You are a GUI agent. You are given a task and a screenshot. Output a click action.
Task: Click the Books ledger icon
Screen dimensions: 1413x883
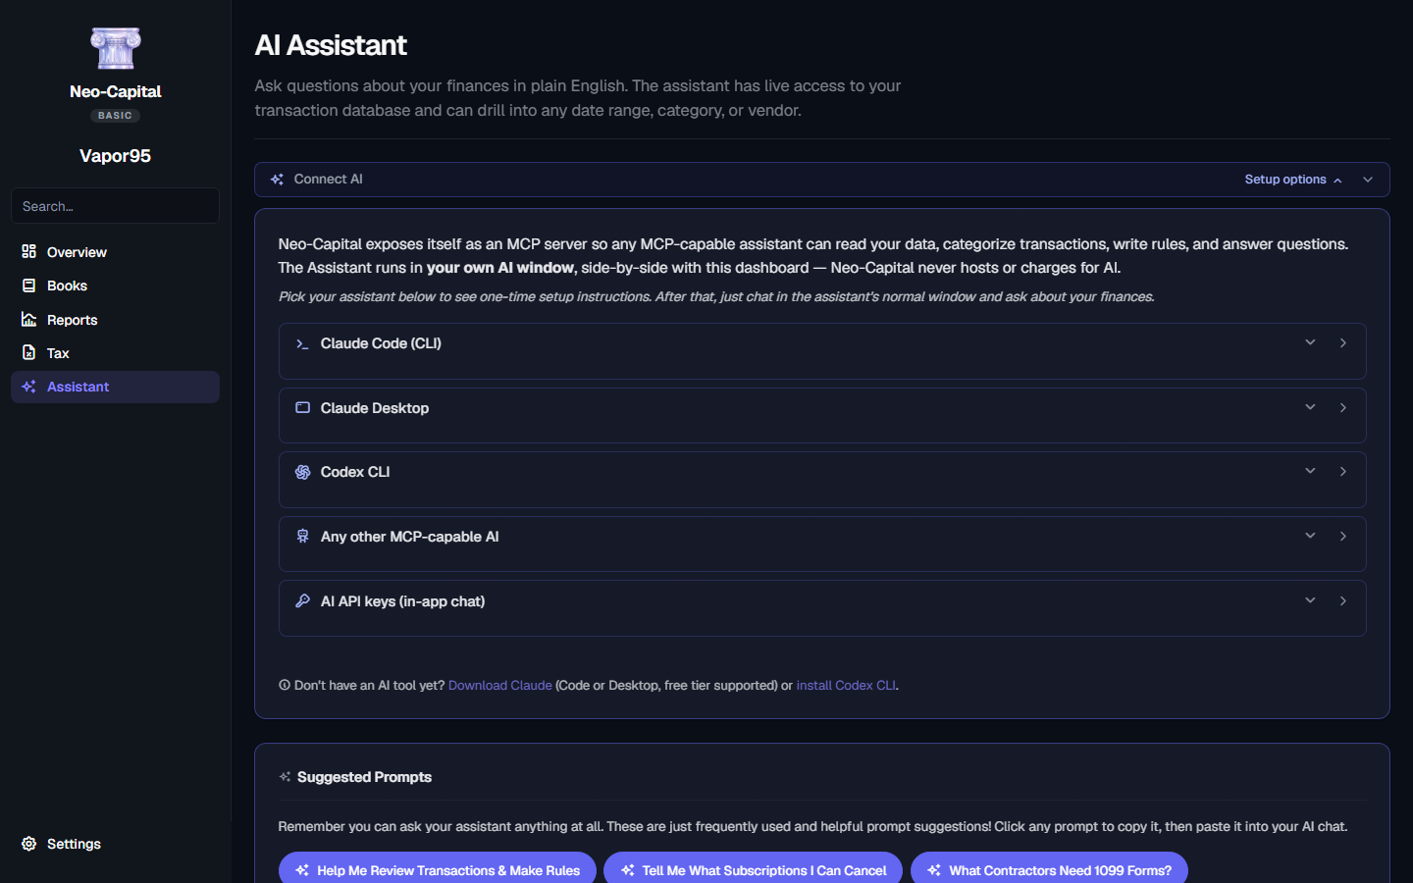(29, 286)
